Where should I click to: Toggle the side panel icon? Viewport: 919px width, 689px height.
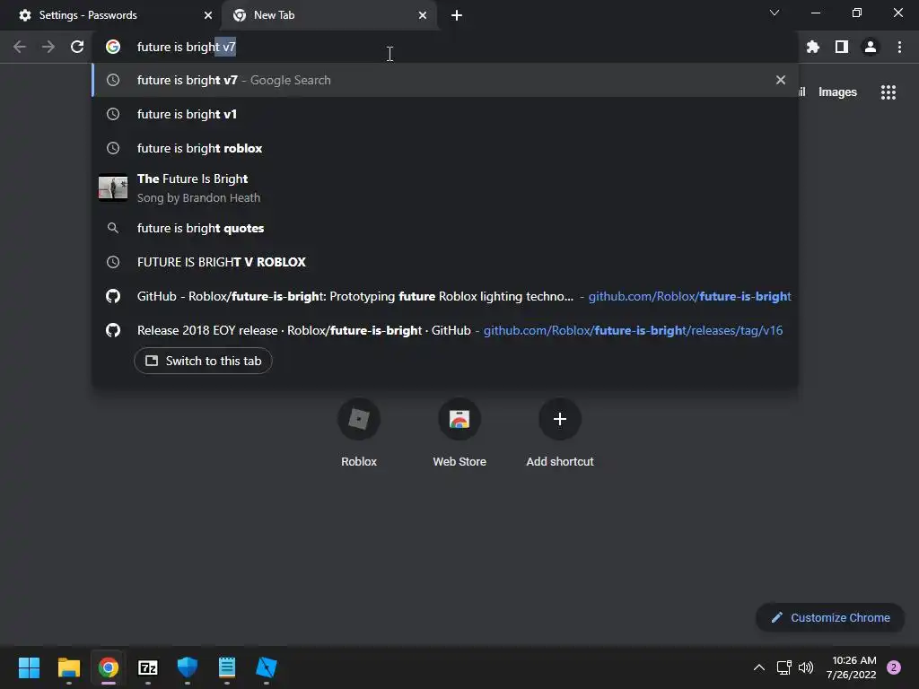tap(842, 47)
